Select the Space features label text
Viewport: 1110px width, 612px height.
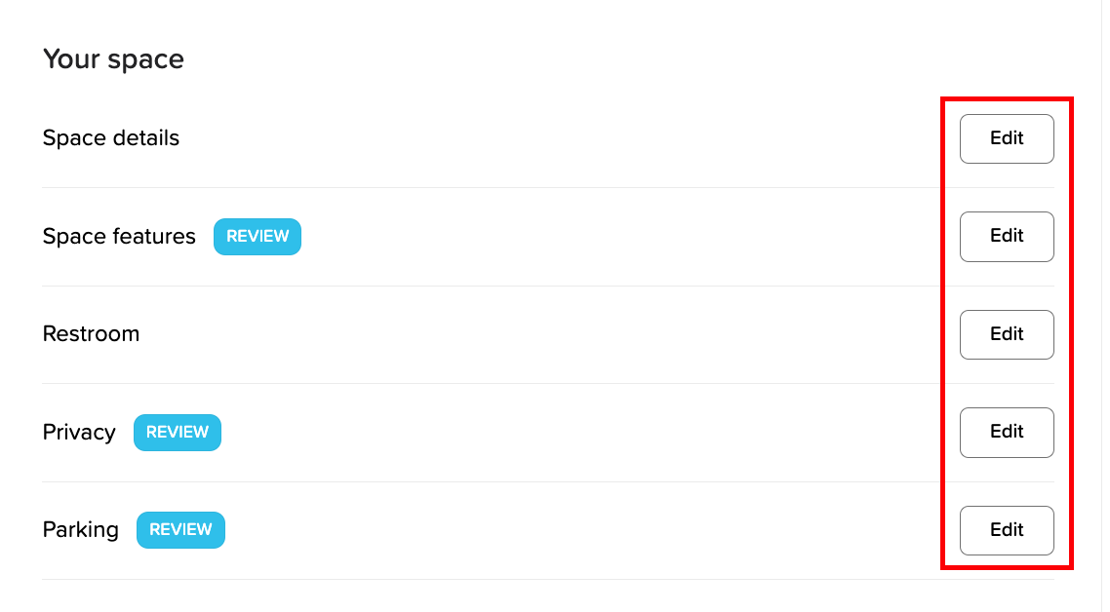click(x=119, y=236)
